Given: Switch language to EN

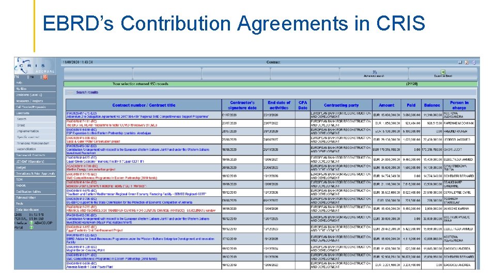Looking at the screenshot, I should coord(17,77).
